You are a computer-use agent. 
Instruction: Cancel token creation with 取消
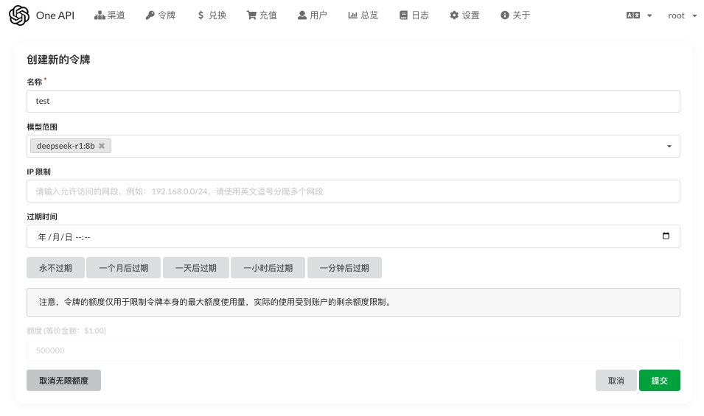pyautogui.click(x=616, y=380)
